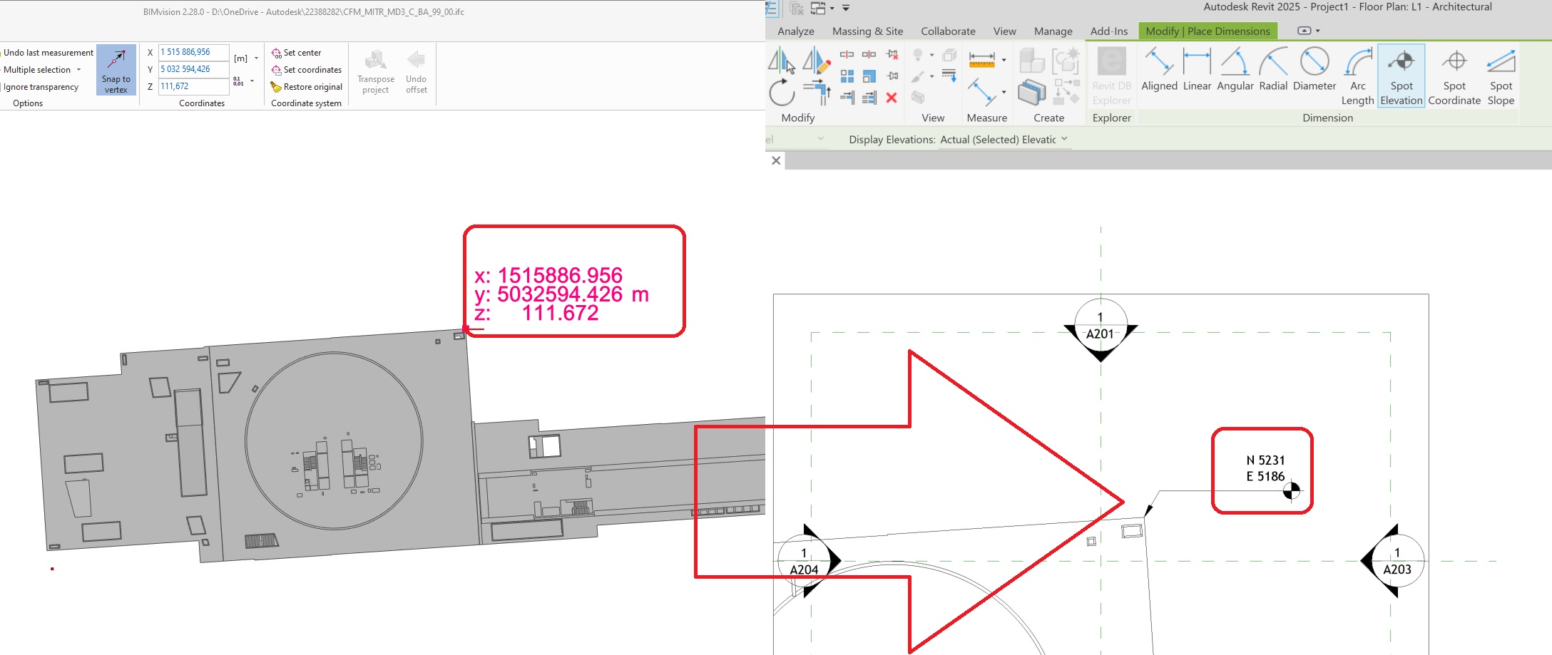Screen dimensions: 1552x655
Task: Open the Add-Ins ribbon tab
Action: pyautogui.click(x=1109, y=31)
